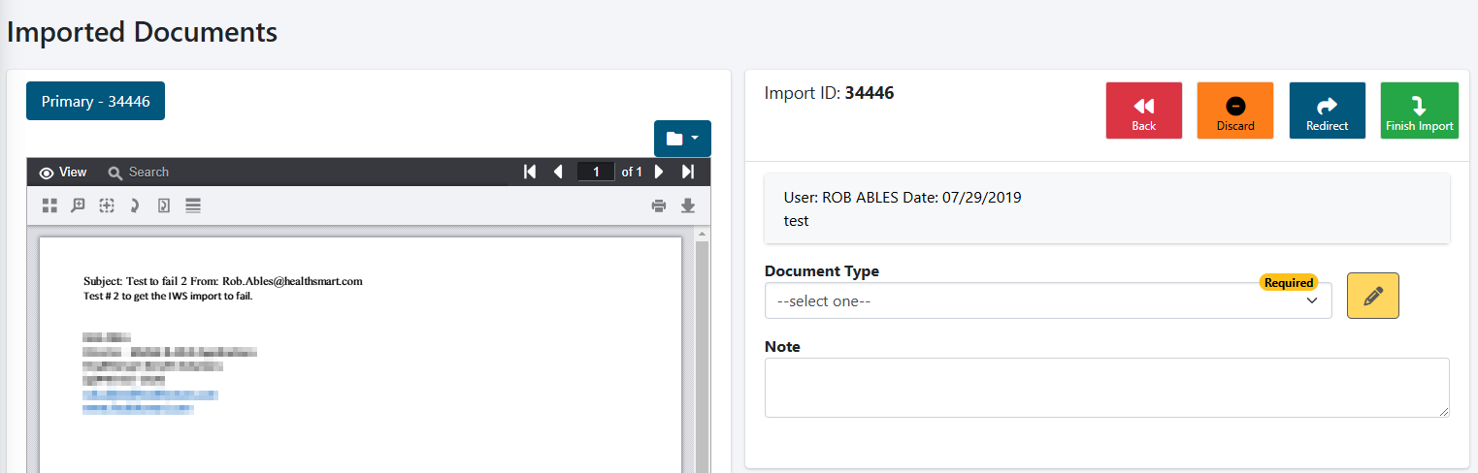Click the Redirect button
Image resolution: width=1478 pixels, height=473 pixels.
pyautogui.click(x=1328, y=110)
